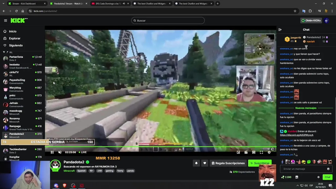336x189 pixels.
Task: Open Rampage channel in sidebar
Action: click(x=22, y=128)
